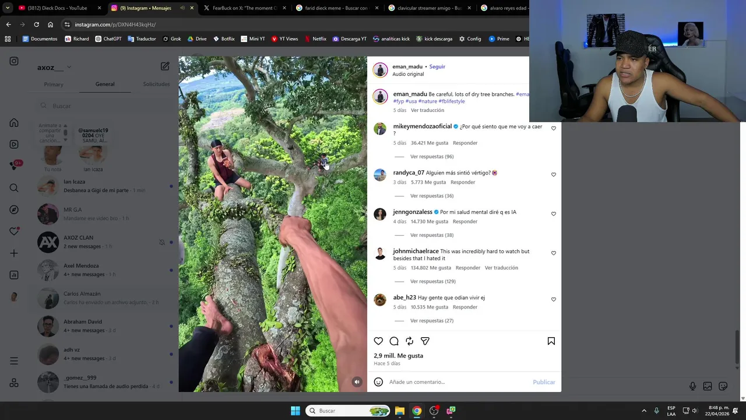Focus the Buscar messages search field
The height and width of the screenshot is (420, 746).
[105, 106]
